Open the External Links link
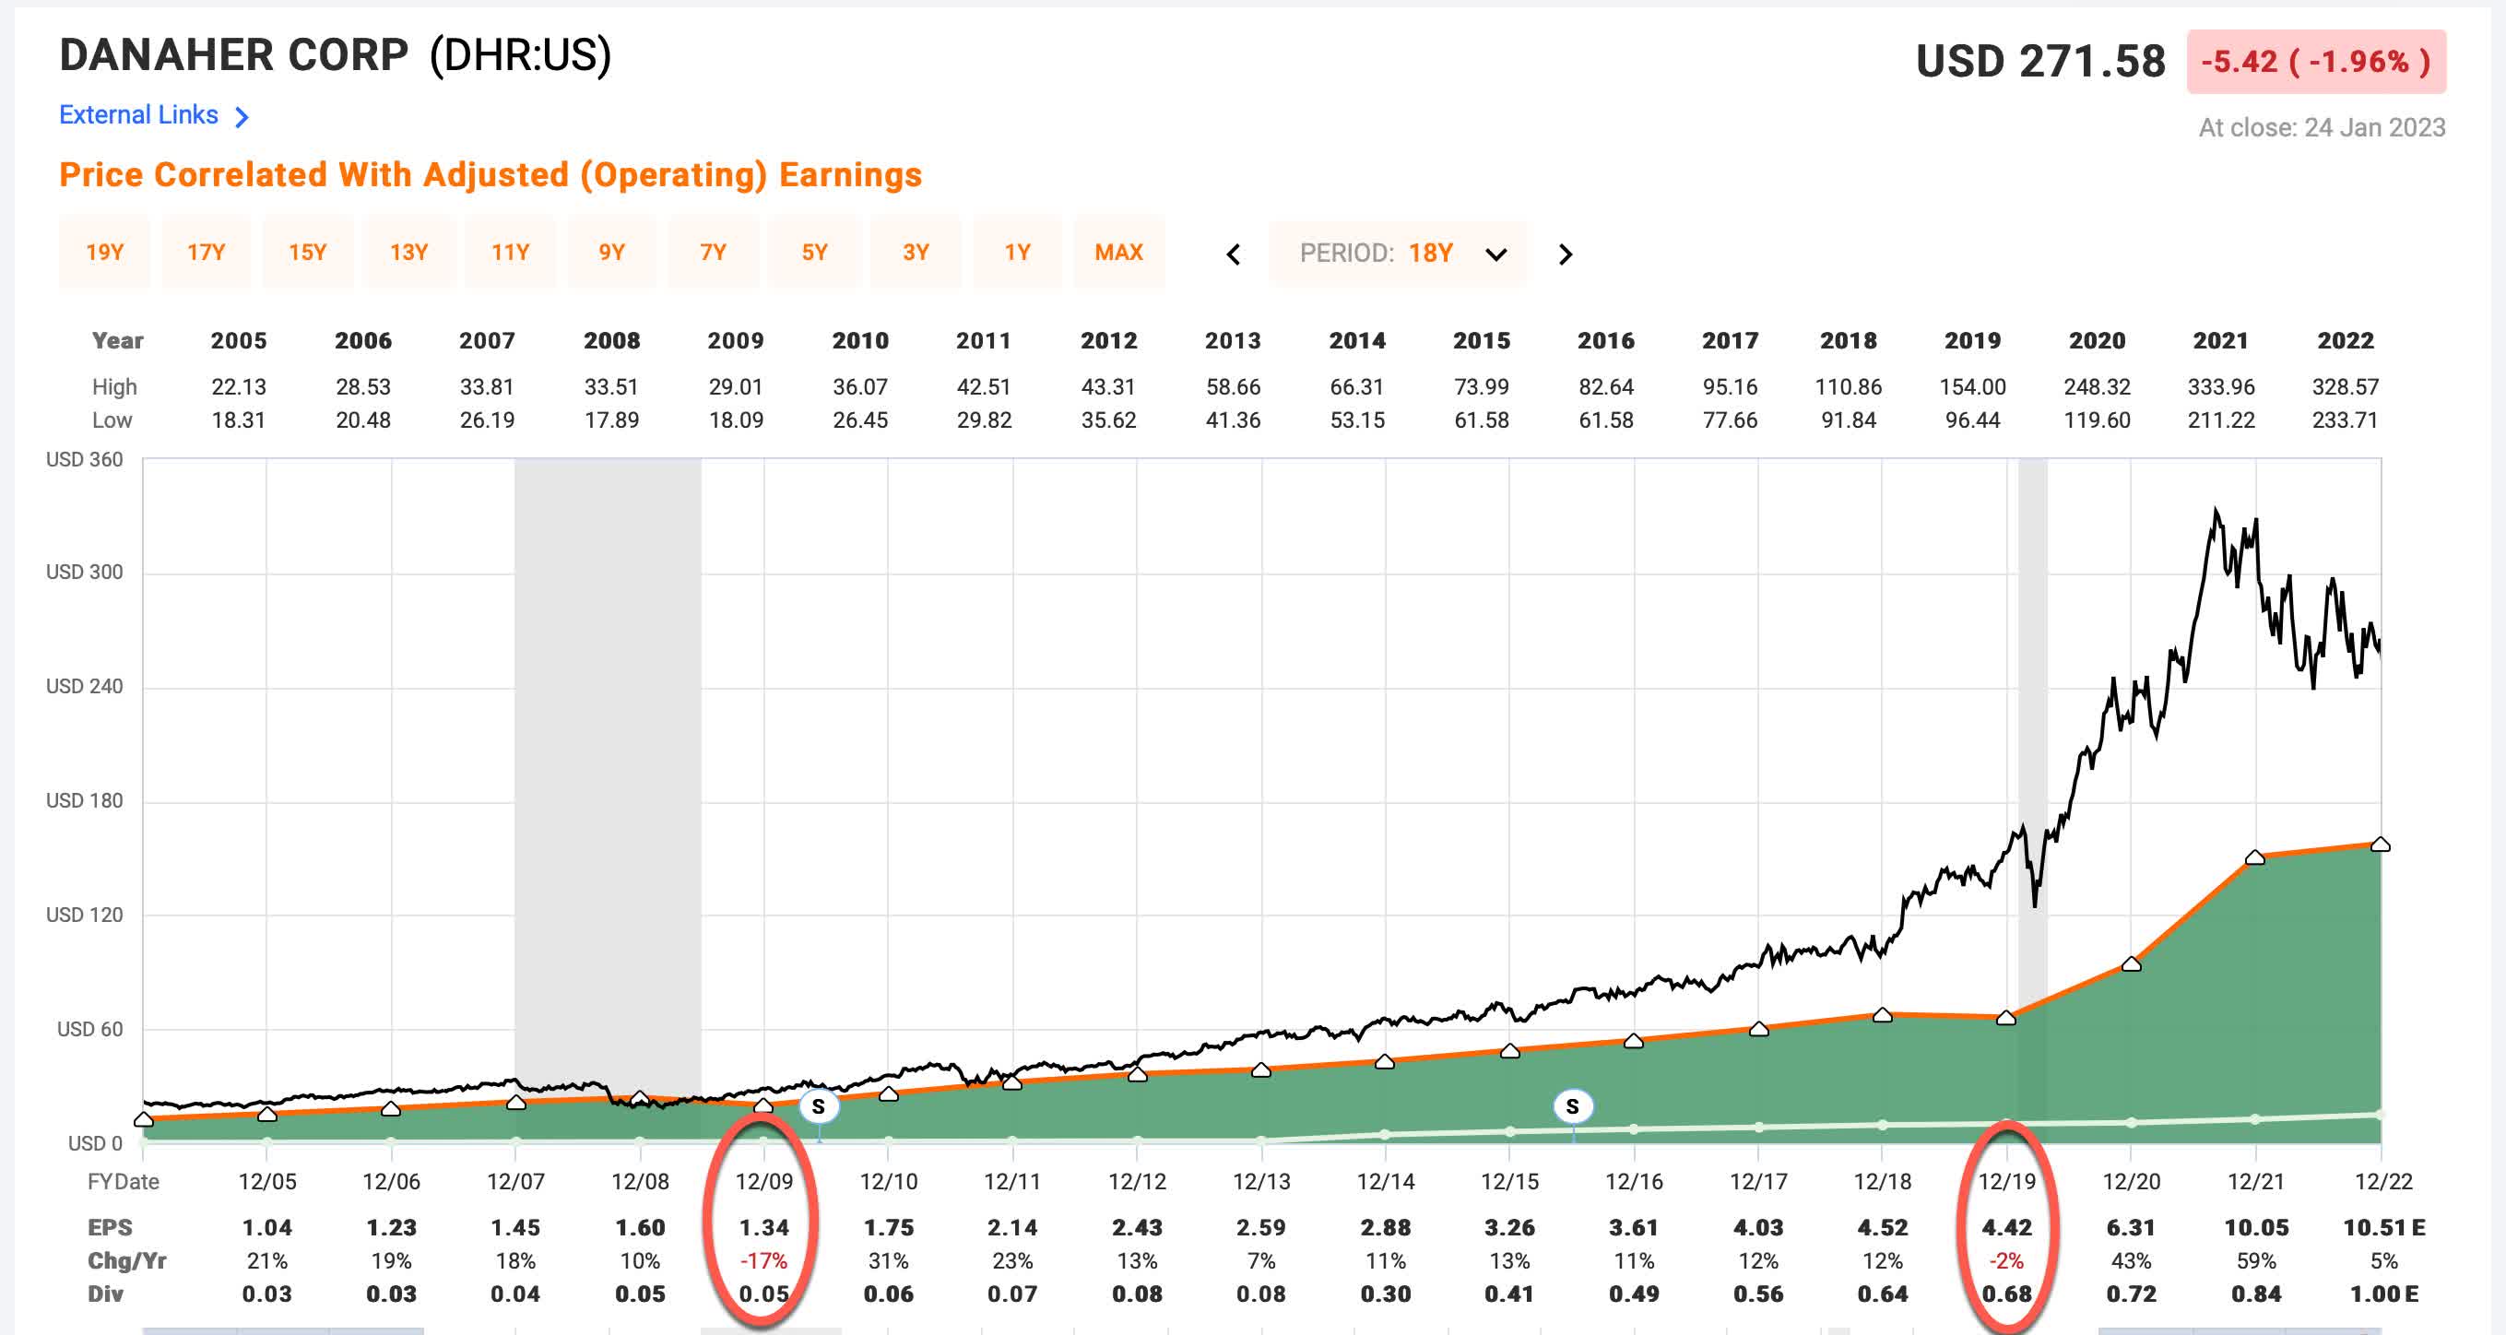2506x1335 pixels. tap(138, 115)
